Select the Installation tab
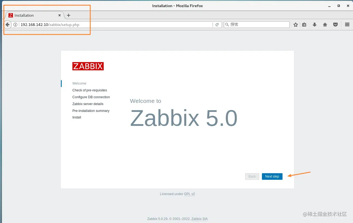 34,15
